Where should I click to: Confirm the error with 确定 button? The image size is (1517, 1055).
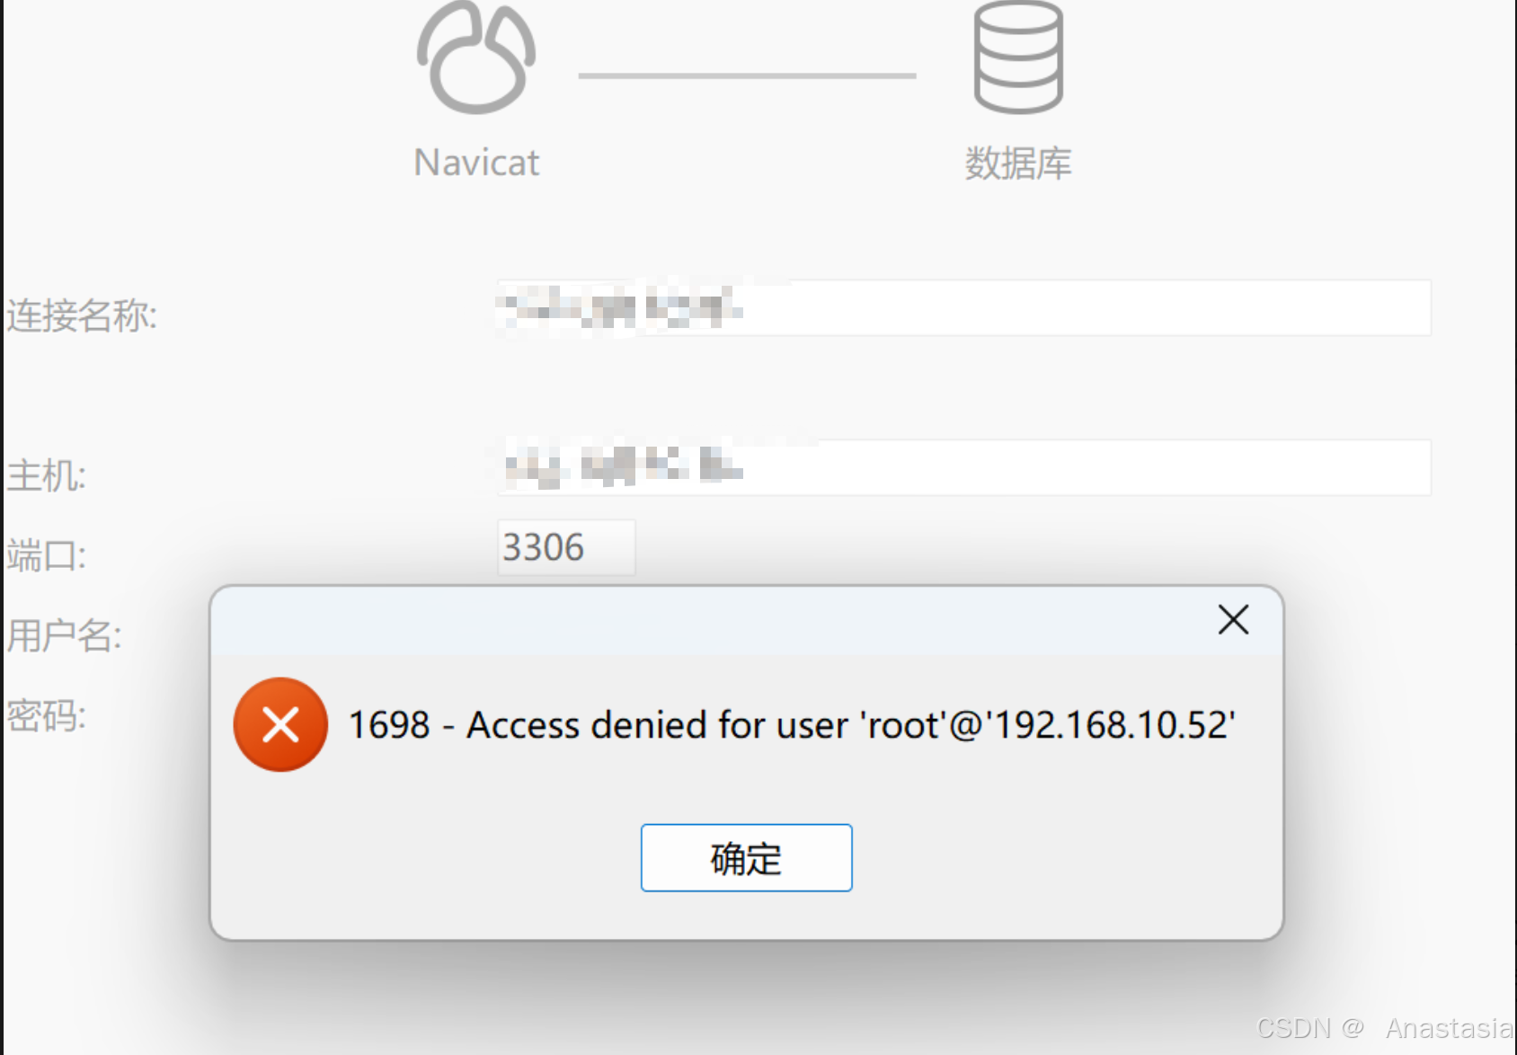tap(746, 858)
